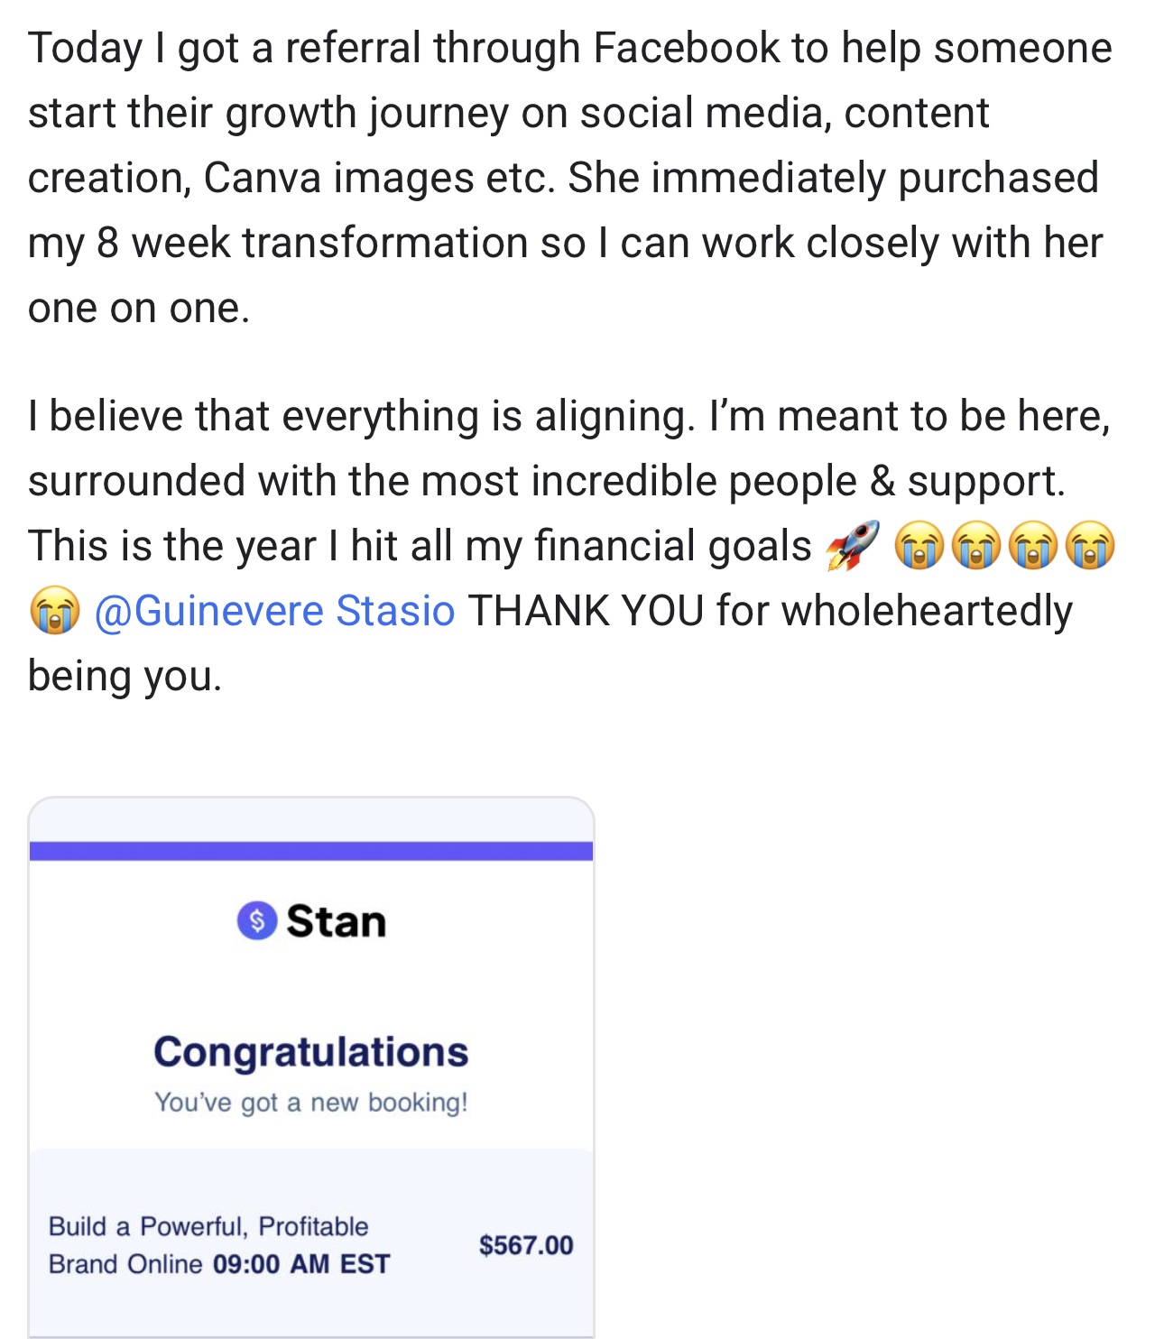
Task: Click the Stan dollar-sign logo icon
Action: (257, 920)
